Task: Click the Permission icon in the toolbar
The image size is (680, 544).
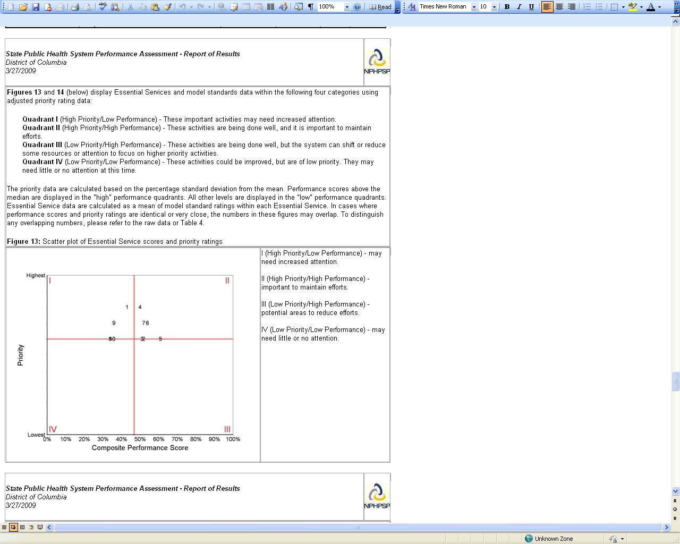Action: (x=48, y=7)
